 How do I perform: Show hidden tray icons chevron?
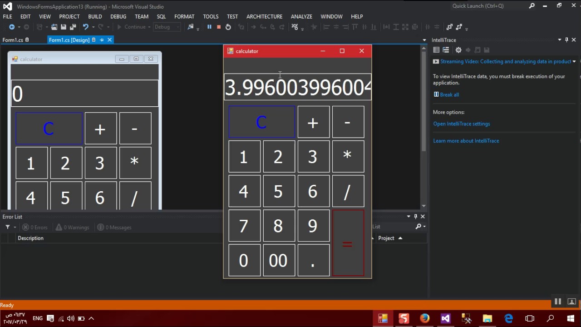91,318
